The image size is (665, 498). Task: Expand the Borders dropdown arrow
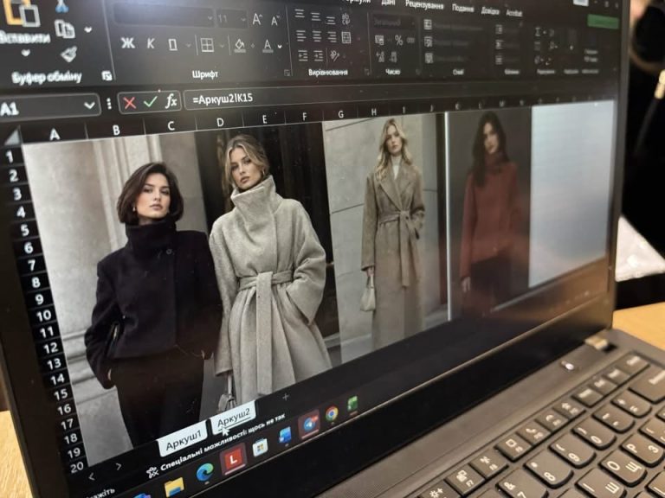point(222,45)
